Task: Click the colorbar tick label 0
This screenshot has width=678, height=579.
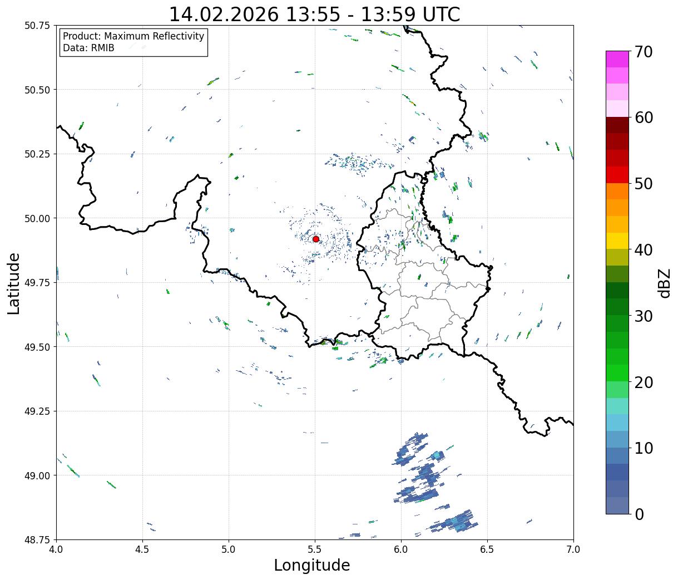Action: (x=639, y=514)
